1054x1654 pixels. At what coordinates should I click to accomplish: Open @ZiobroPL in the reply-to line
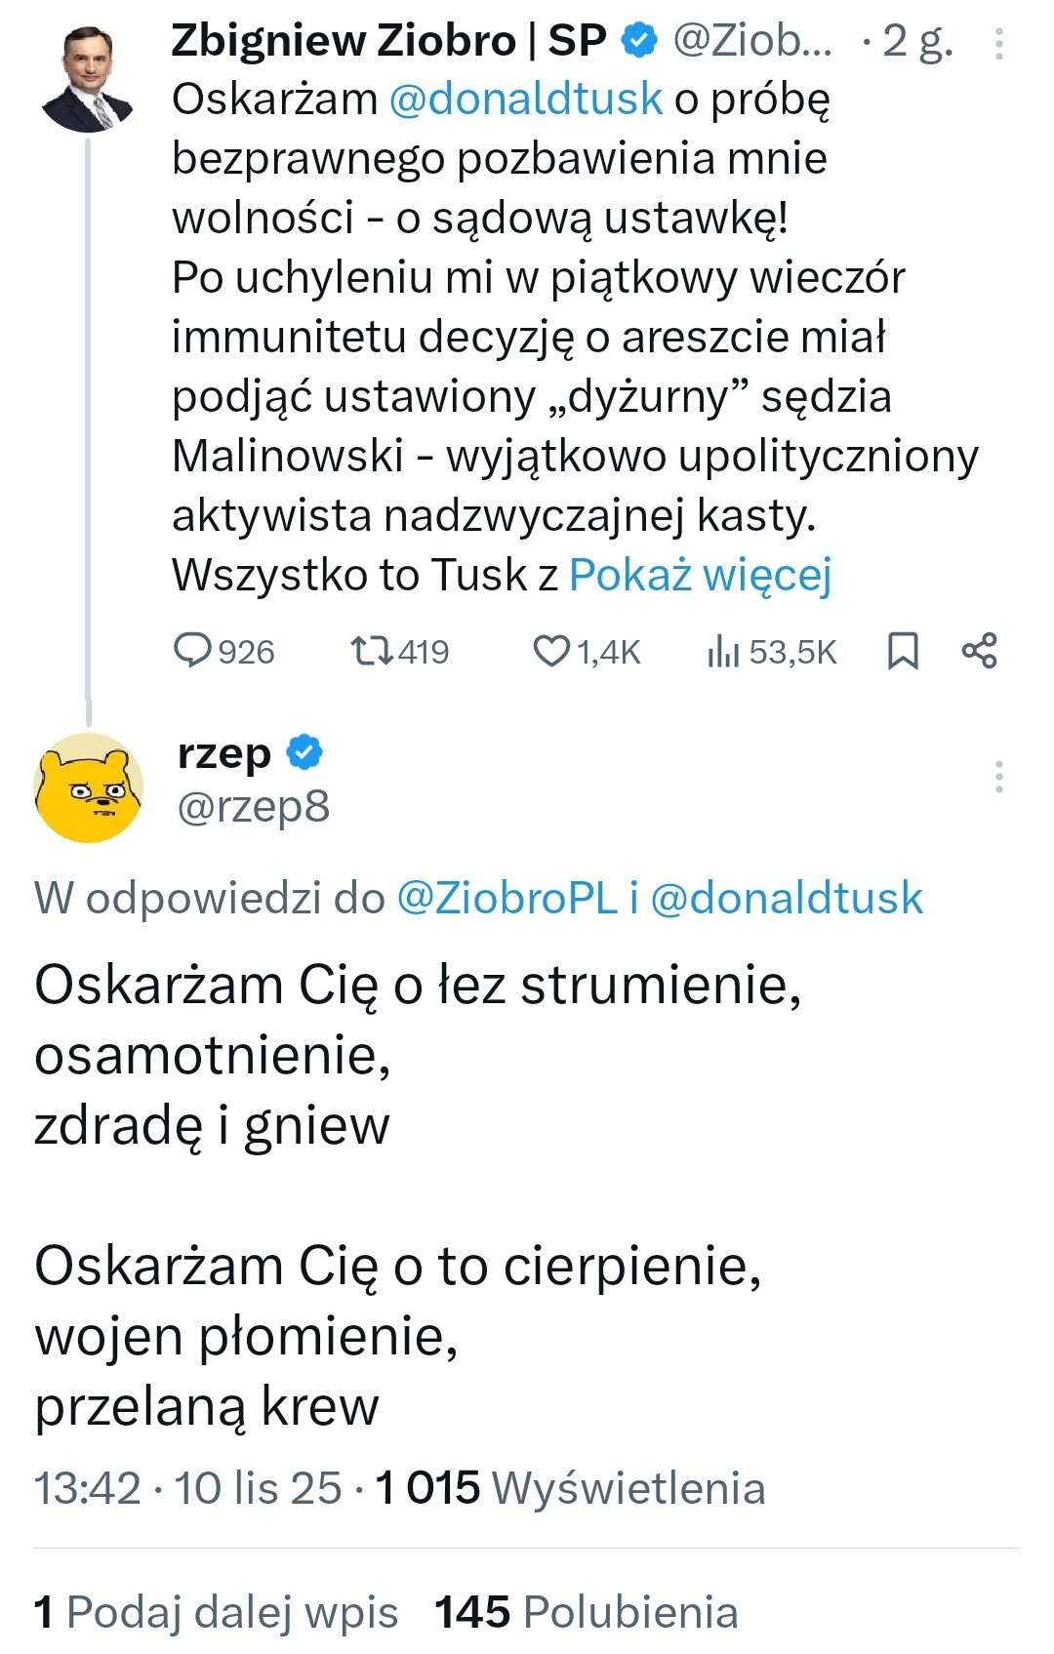[x=507, y=898]
